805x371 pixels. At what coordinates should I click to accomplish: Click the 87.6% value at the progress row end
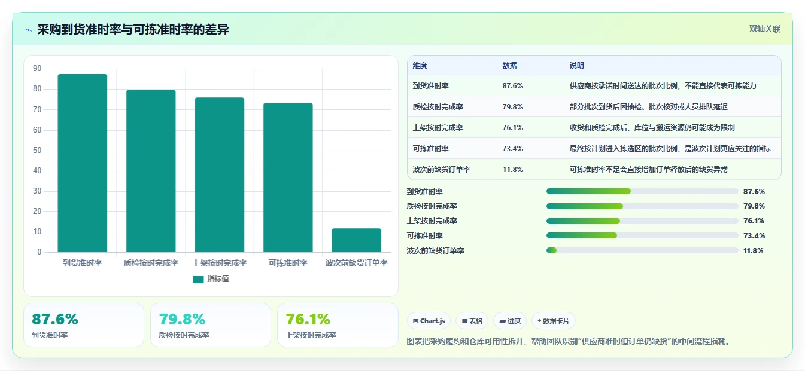click(x=754, y=192)
